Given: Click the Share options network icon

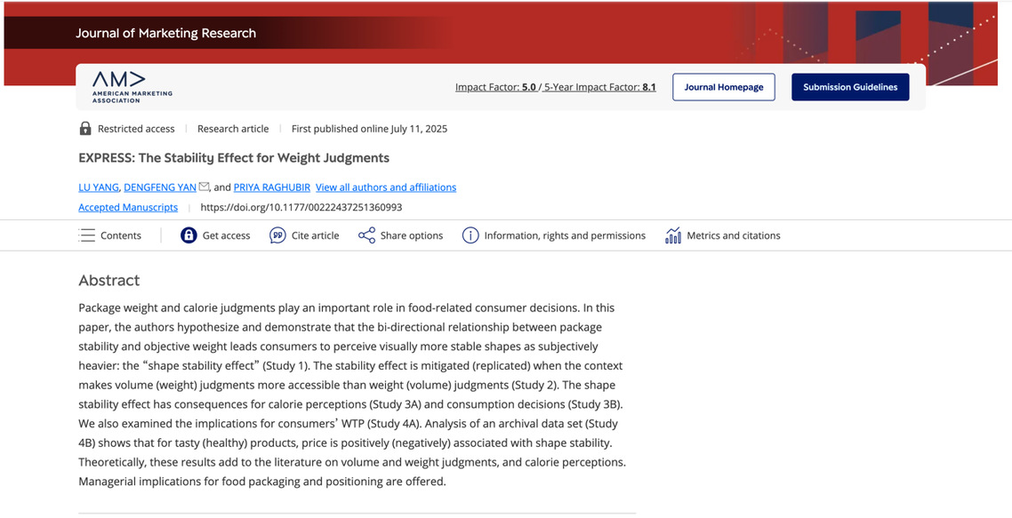Looking at the screenshot, I should point(366,235).
